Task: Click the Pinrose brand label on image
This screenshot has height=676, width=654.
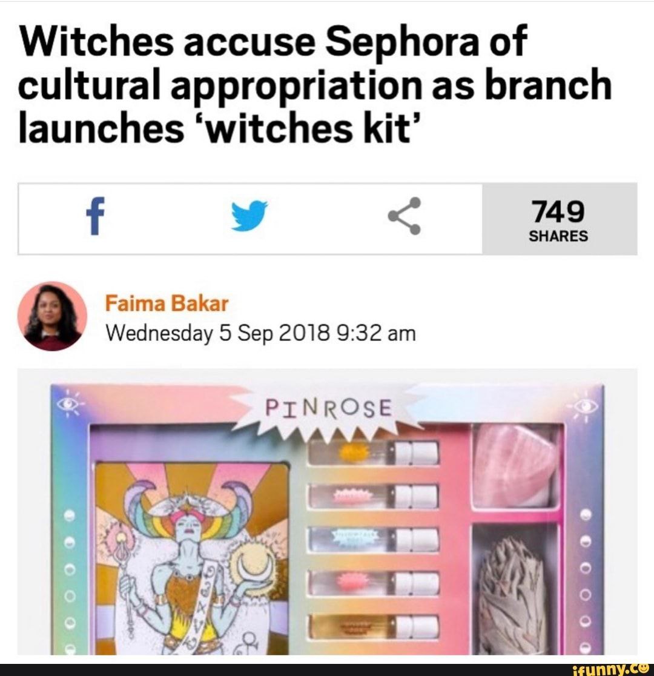Action: coord(328,408)
